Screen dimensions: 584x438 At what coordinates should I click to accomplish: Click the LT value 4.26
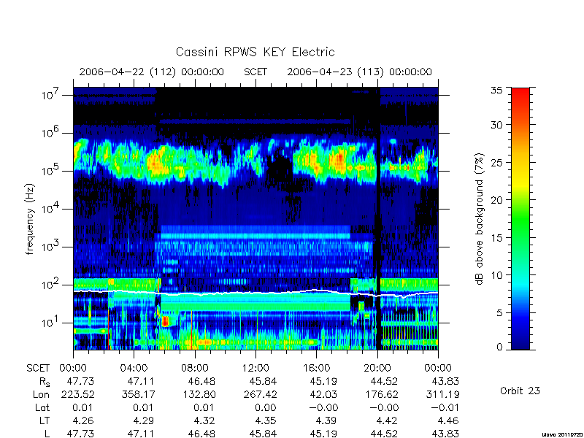(x=83, y=421)
